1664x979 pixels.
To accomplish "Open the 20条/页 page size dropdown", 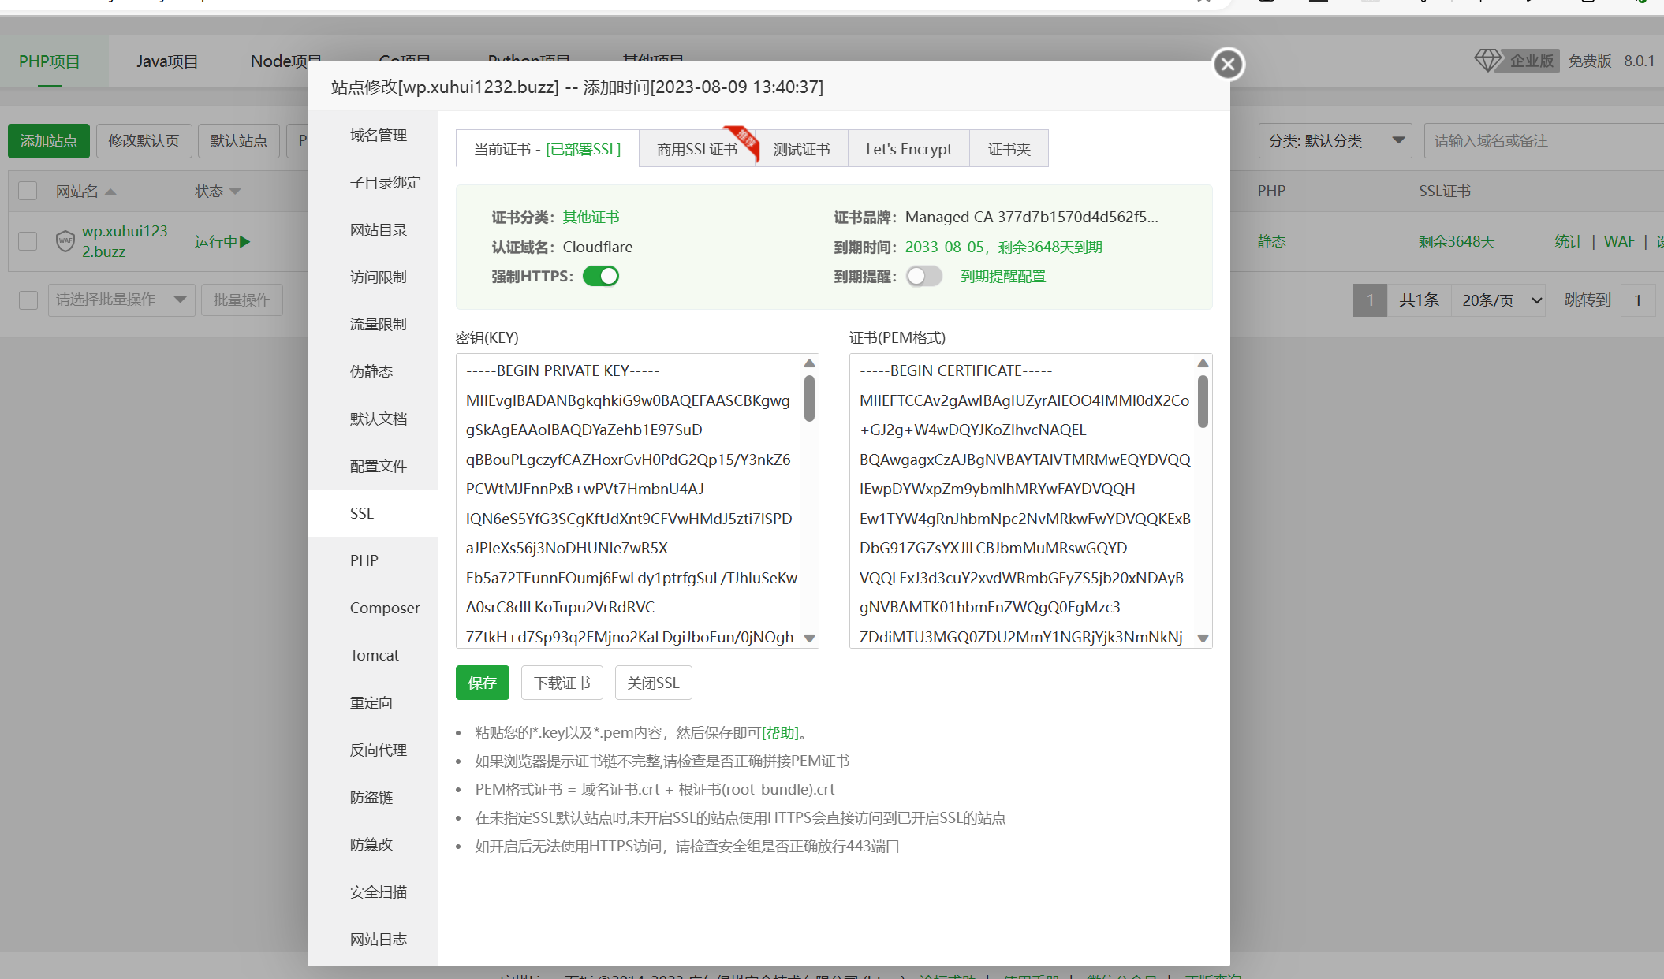I will pyautogui.click(x=1498, y=300).
